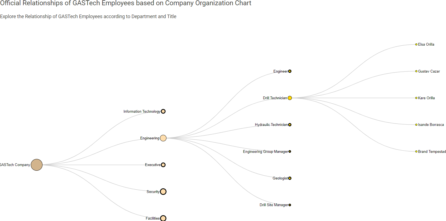This screenshot has width=446, height=221.
Task: Click the Executive label text
Action: click(153, 165)
